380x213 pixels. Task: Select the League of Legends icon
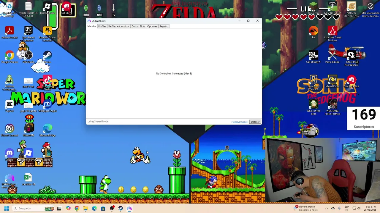pos(47,156)
